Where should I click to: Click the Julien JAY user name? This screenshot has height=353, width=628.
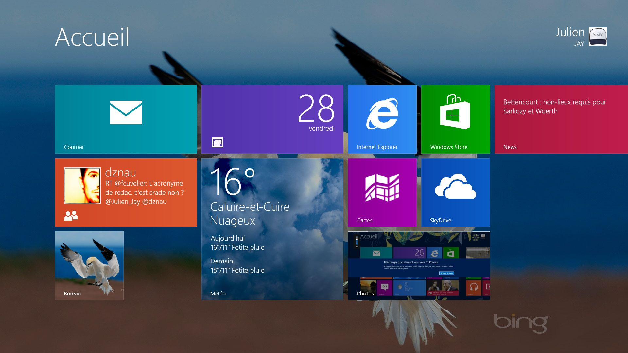point(570,37)
